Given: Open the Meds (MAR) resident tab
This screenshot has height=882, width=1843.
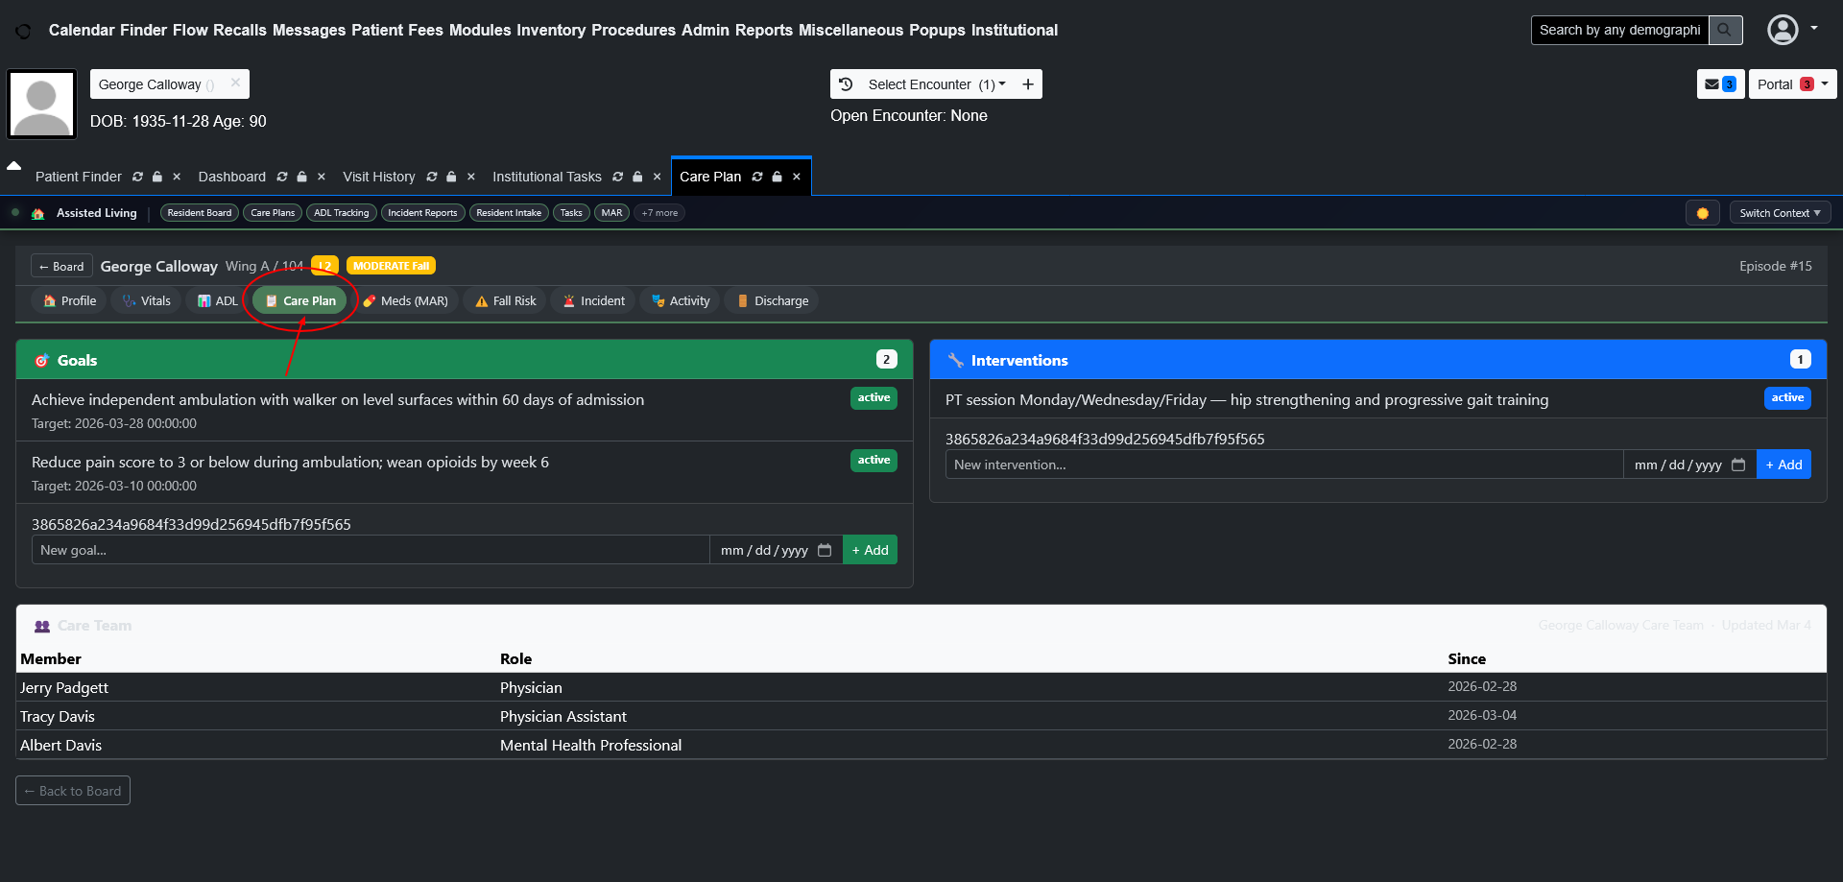Looking at the screenshot, I should (405, 300).
